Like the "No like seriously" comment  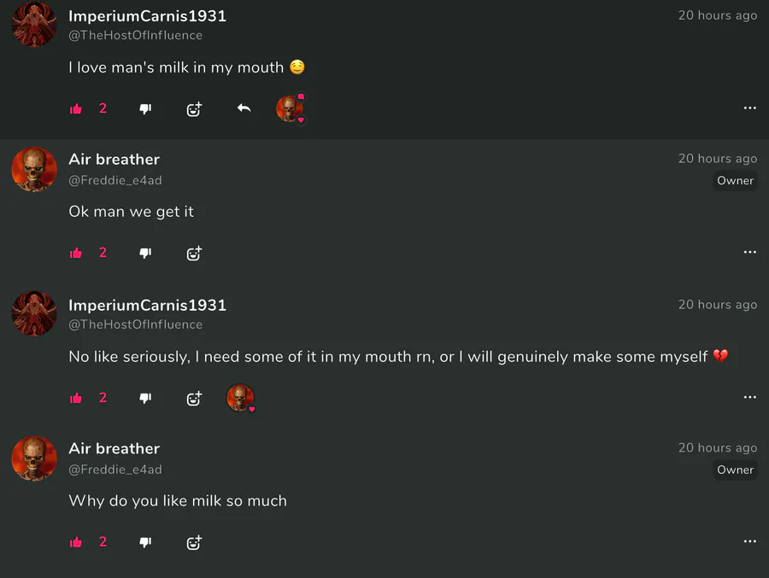point(76,398)
